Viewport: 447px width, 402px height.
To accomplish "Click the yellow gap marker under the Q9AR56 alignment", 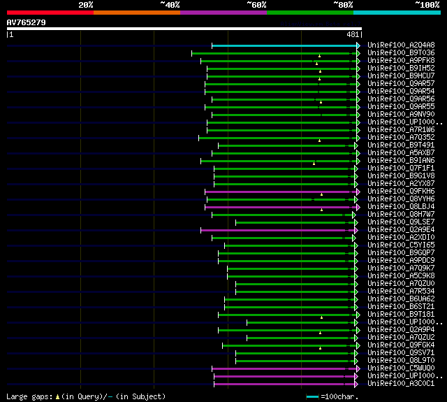I will [321, 102].
